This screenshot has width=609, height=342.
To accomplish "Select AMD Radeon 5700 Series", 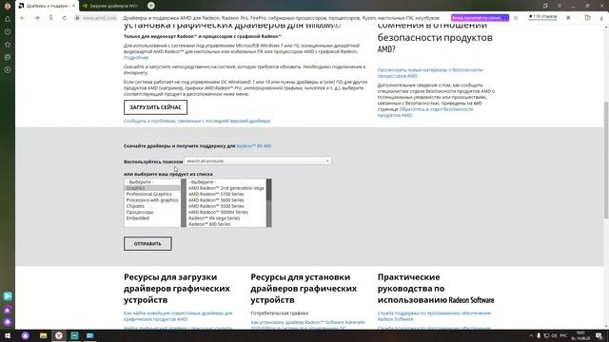I will (x=226, y=194).
